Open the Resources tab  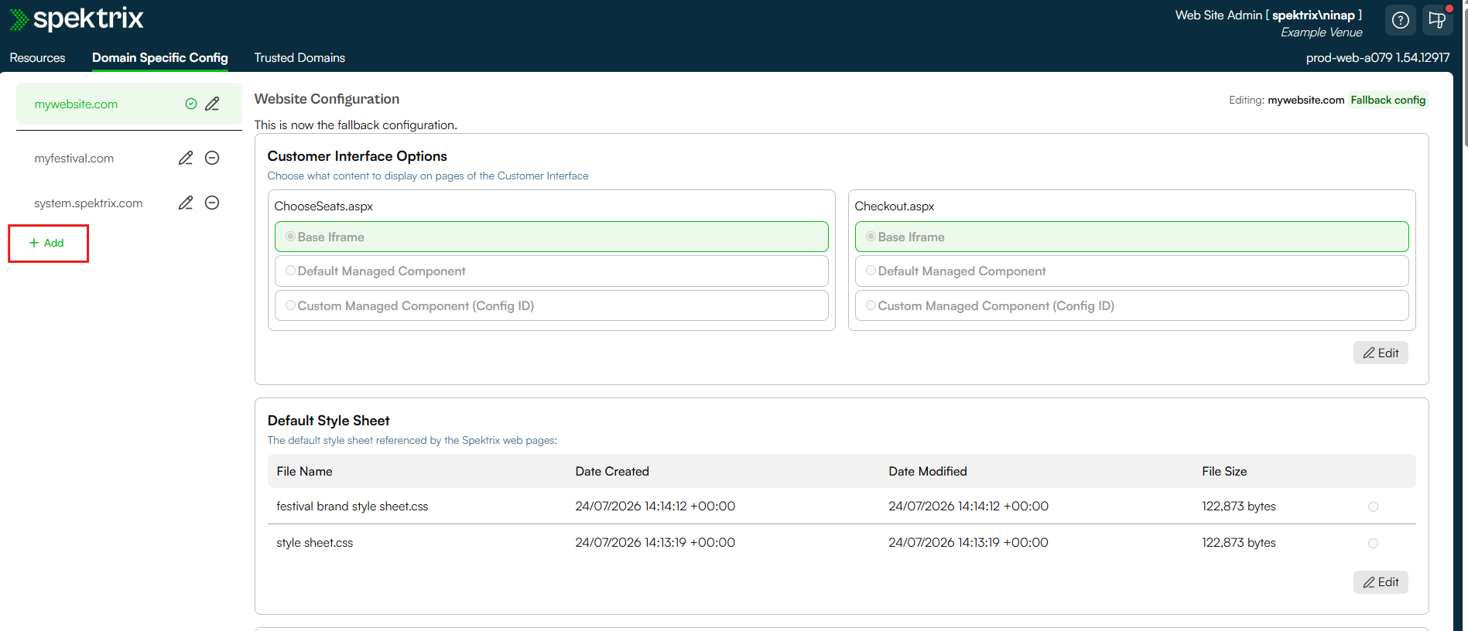pyautogui.click(x=37, y=57)
